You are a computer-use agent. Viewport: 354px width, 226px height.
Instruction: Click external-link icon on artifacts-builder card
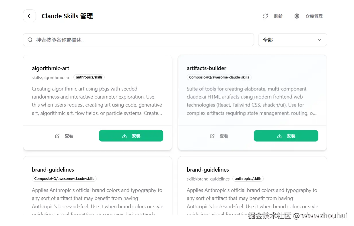coord(212,136)
